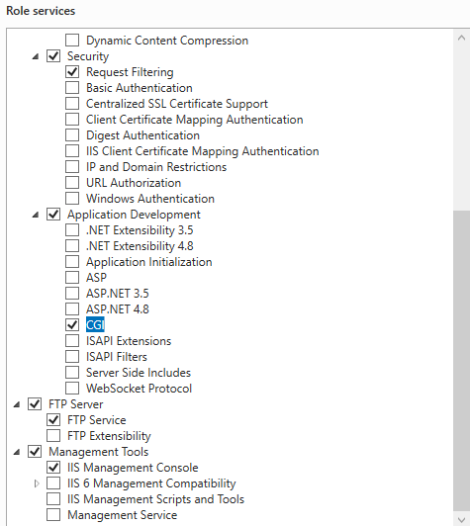Select the Management Service label
This screenshot has height=526, width=470.
[123, 514]
